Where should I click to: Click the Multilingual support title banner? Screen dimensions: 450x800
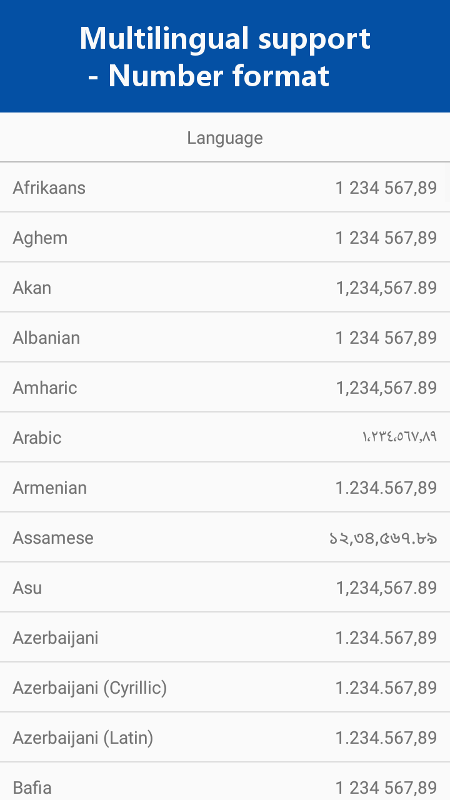[x=225, y=56]
